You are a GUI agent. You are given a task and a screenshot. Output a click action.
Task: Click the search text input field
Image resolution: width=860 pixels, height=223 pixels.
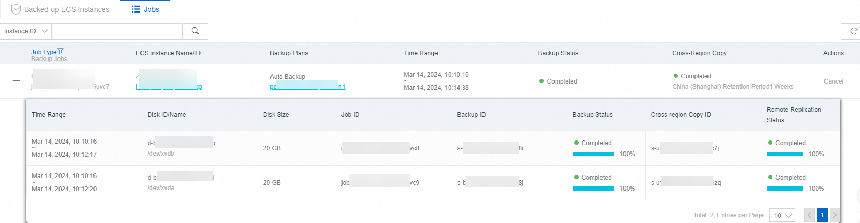(117, 31)
